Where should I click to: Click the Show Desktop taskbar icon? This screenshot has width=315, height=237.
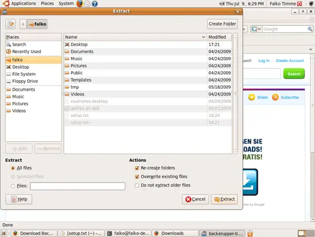pos(4,234)
